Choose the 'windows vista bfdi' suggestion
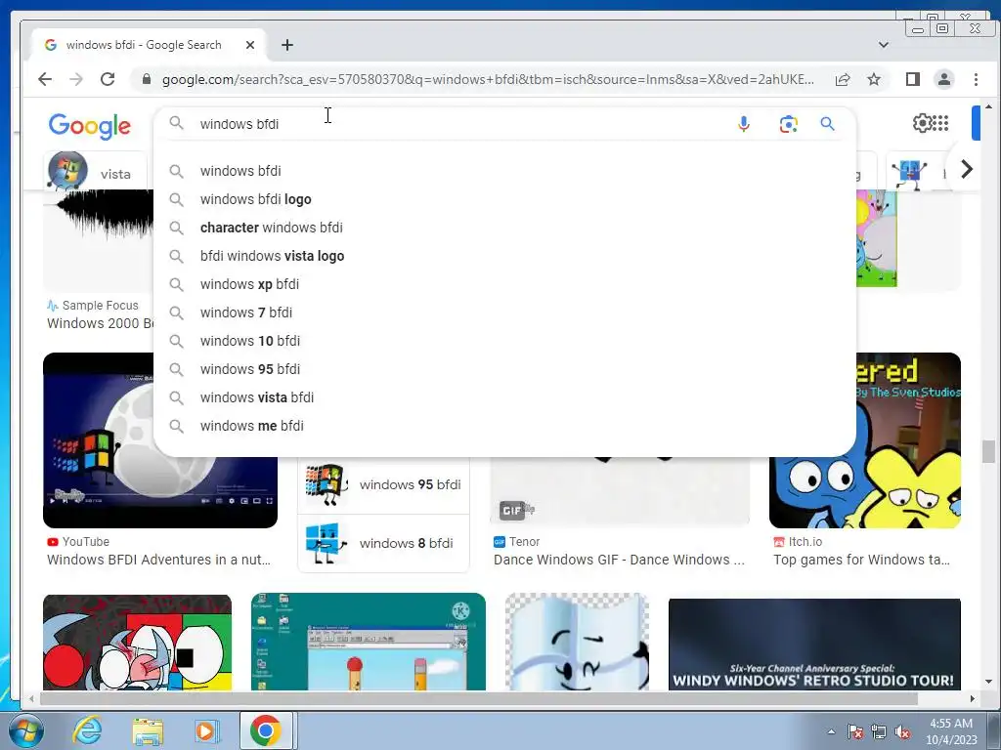The width and height of the screenshot is (1001, 750). (x=504, y=397)
